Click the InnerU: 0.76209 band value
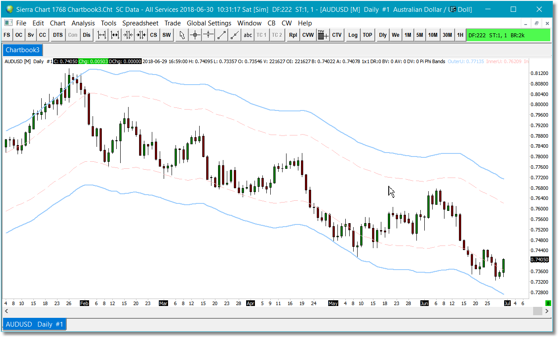The image size is (559, 338). [504, 61]
